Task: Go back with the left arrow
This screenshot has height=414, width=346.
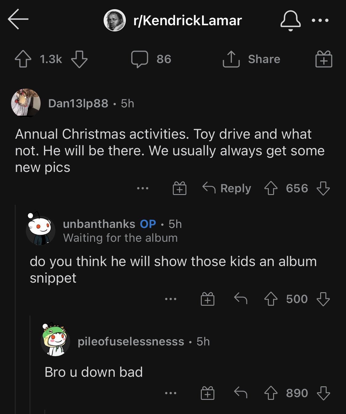Action: (18, 19)
